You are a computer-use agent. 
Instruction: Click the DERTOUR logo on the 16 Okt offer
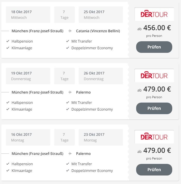[154, 137]
